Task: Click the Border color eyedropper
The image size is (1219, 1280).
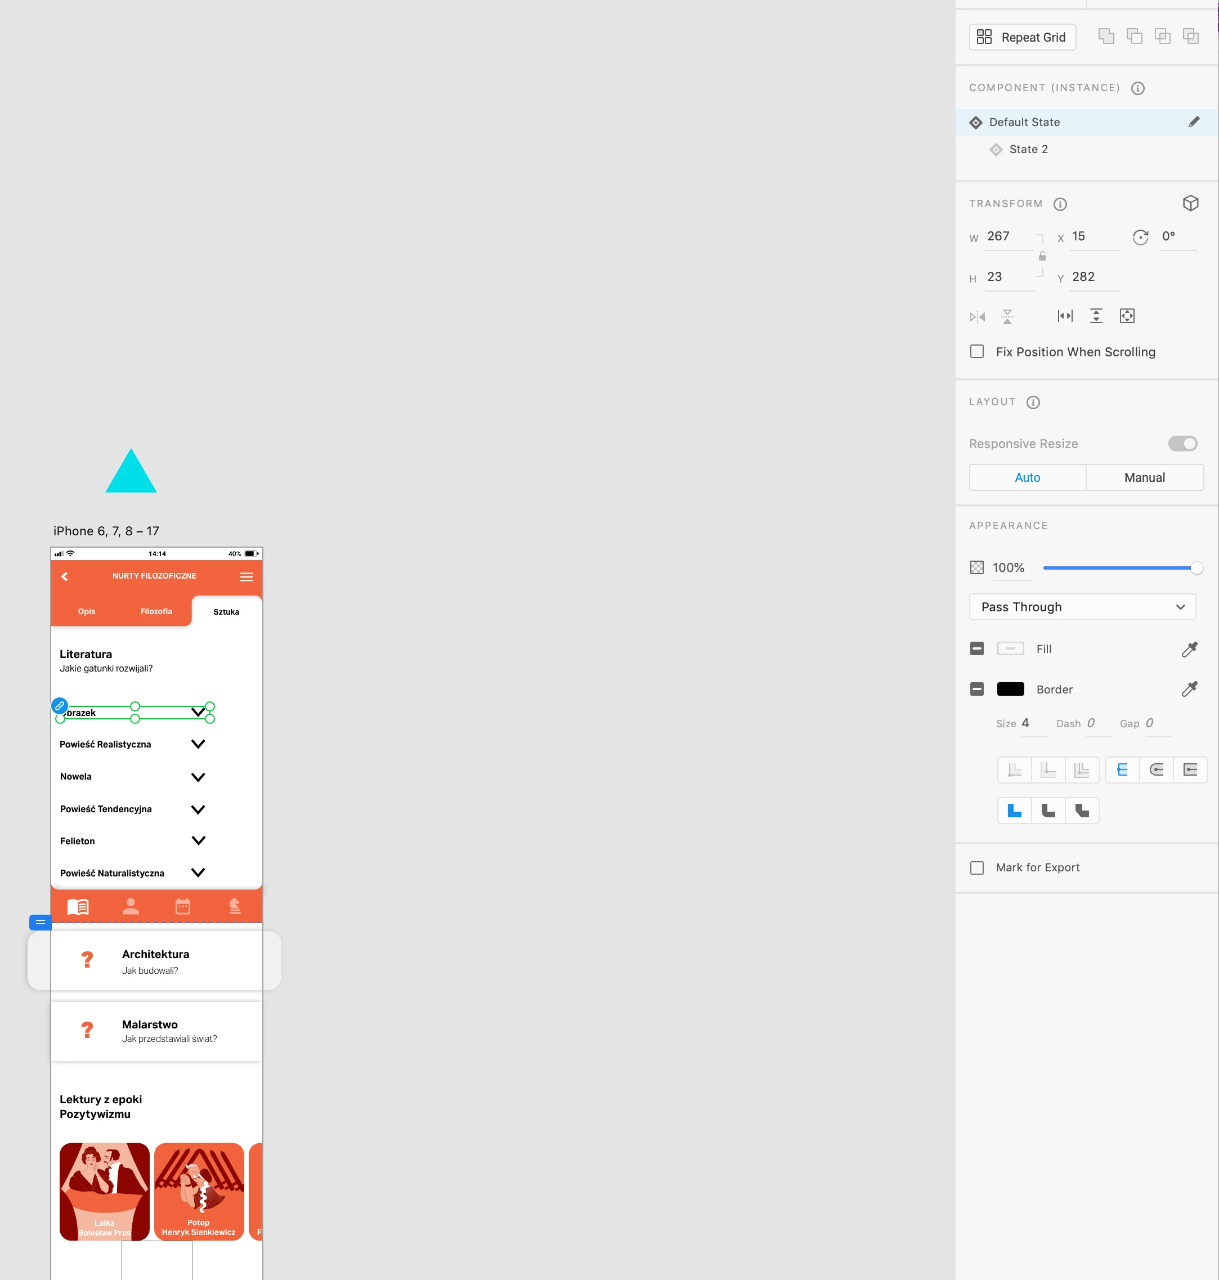Action: pos(1189,690)
